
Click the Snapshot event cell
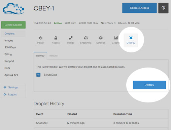click(42, 123)
